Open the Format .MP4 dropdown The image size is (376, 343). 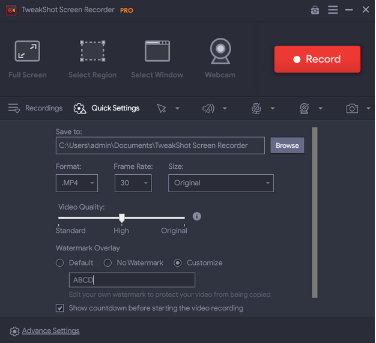point(77,183)
